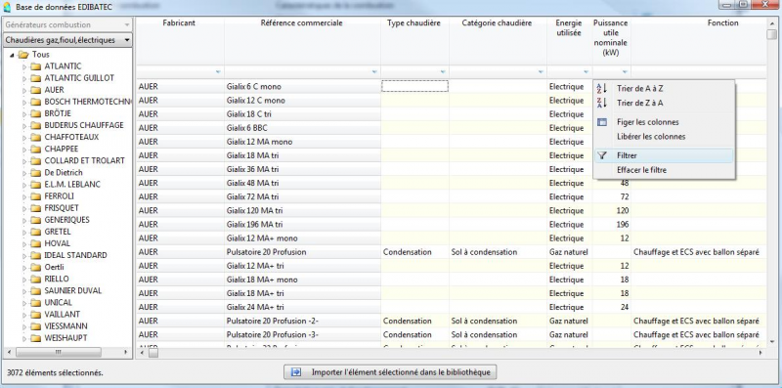
Task: Click Gialix 6 C mono Type chaudière cell
Action: [x=414, y=86]
